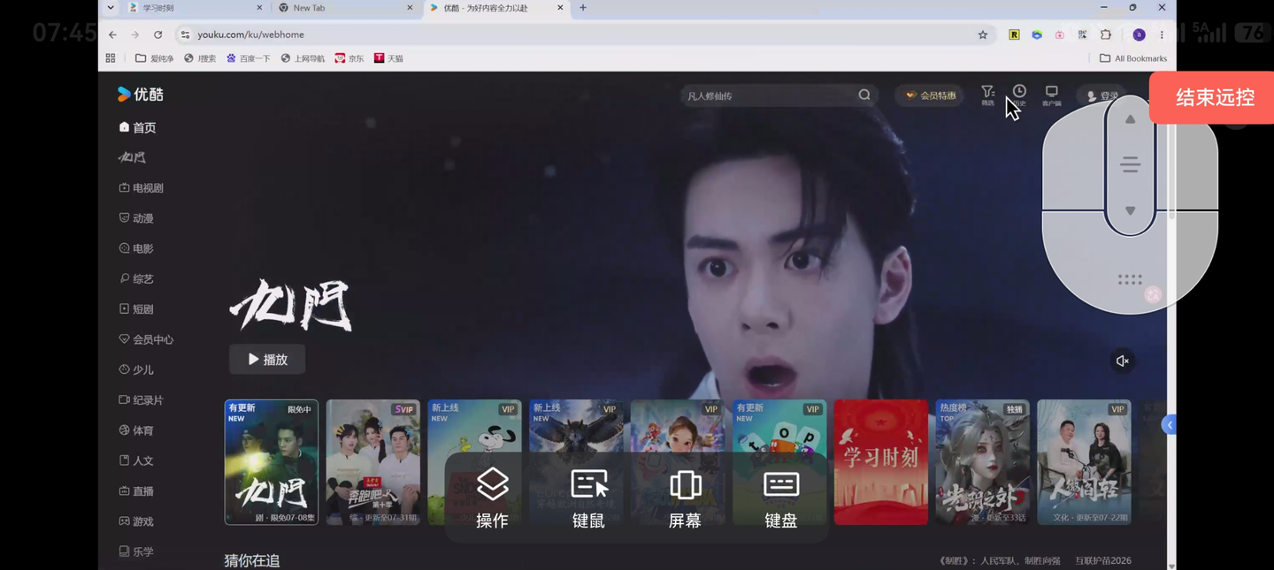The width and height of the screenshot is (1274, 570).
Task: Open the 客户端 client download icon
Action: pyautogui.click(x=1051, y=95)
